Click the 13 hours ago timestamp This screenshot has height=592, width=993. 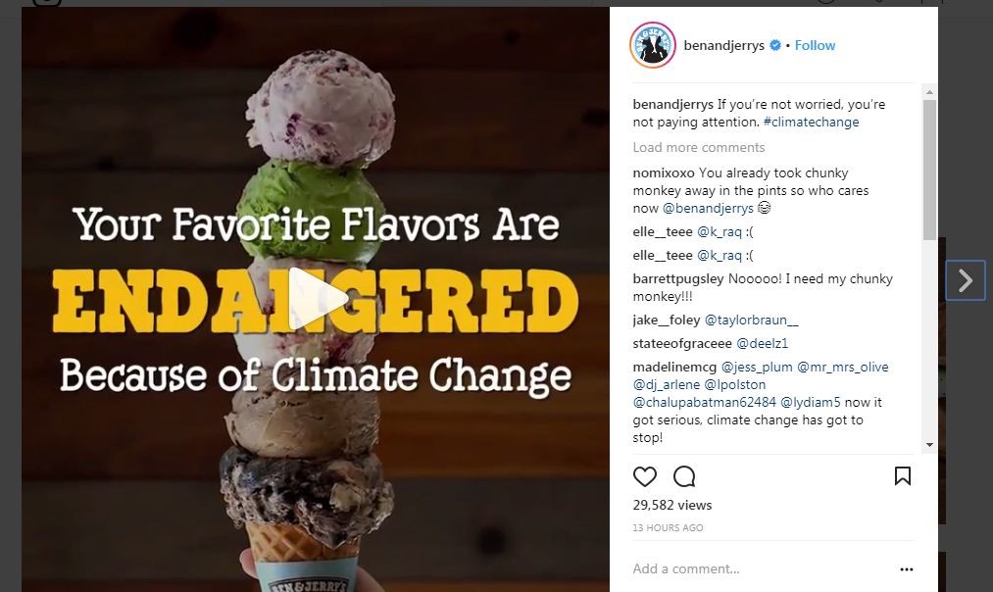[x=668, y=528]
